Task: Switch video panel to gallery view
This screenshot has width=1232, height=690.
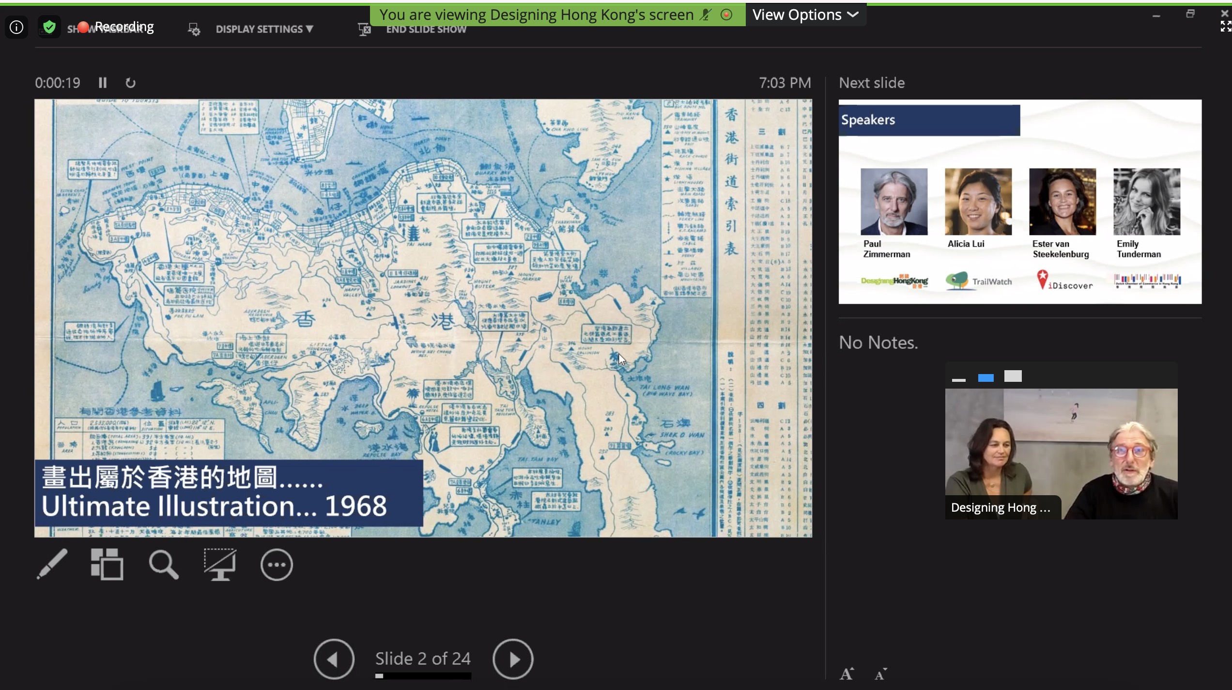Action: (1013, 376)
